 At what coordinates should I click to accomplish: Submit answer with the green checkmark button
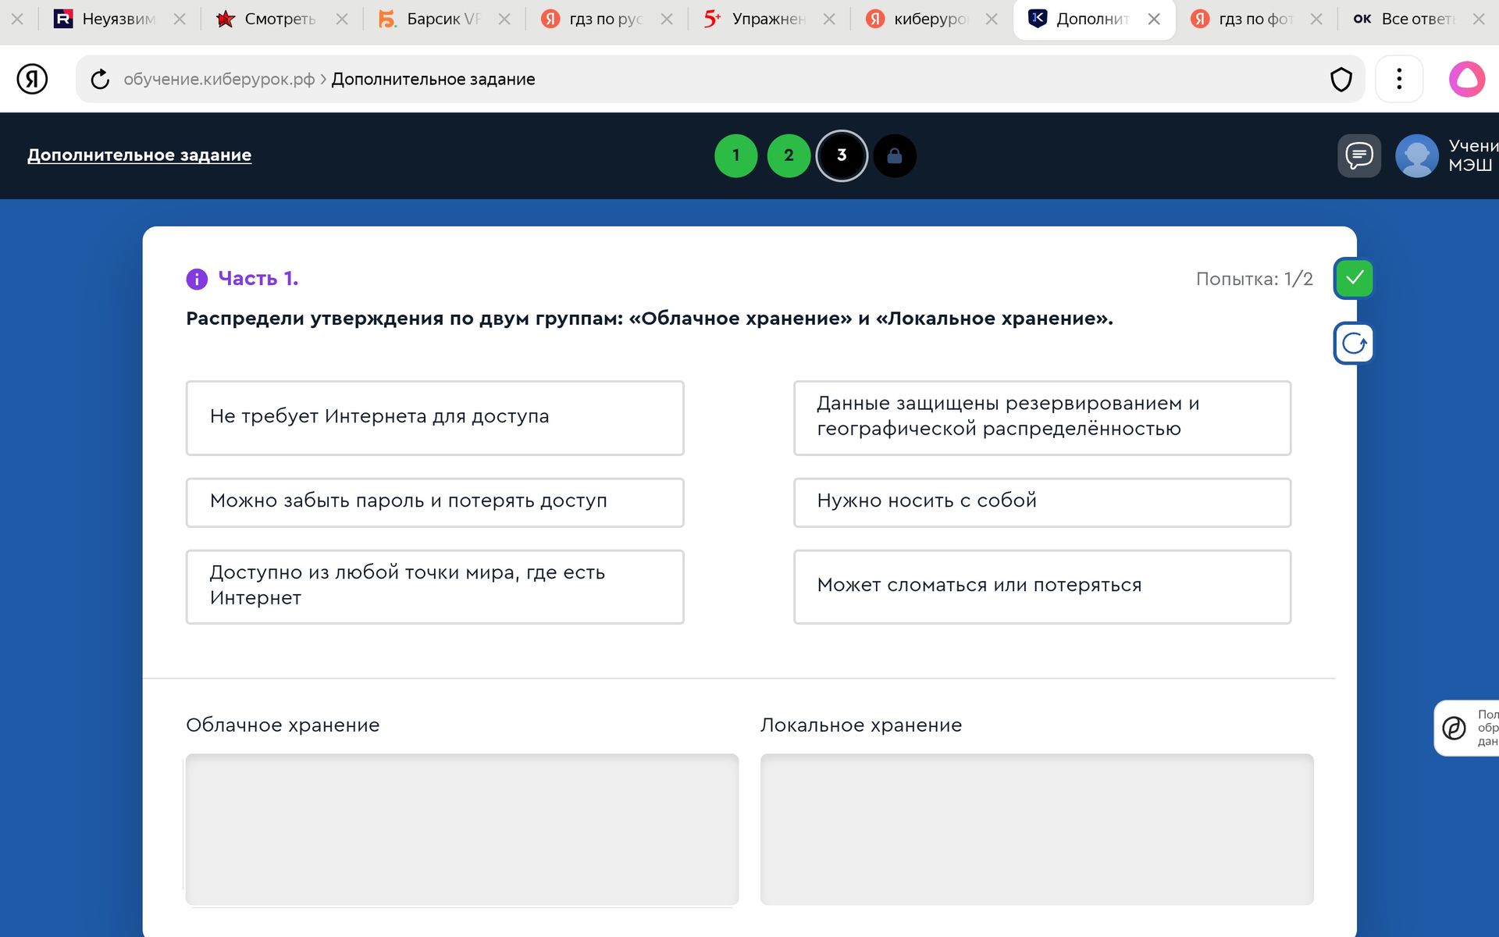(1354, 278)
